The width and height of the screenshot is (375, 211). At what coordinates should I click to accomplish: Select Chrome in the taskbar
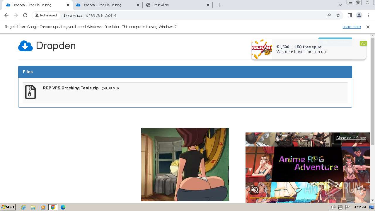coord(53,207)
